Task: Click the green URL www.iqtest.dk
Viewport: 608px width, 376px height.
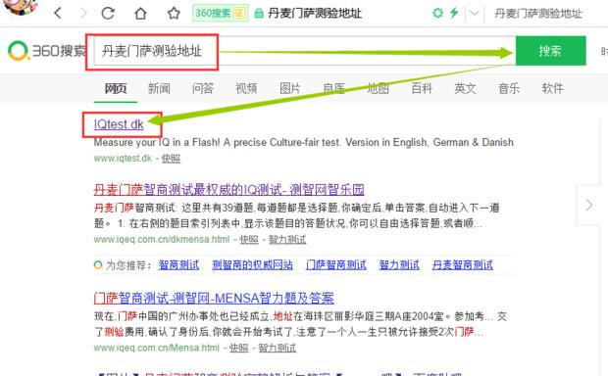Action: point(123,159)
